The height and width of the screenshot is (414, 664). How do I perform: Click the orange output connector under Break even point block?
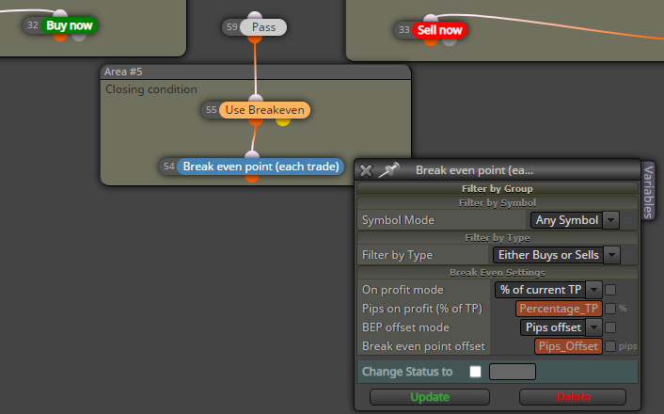252,179
